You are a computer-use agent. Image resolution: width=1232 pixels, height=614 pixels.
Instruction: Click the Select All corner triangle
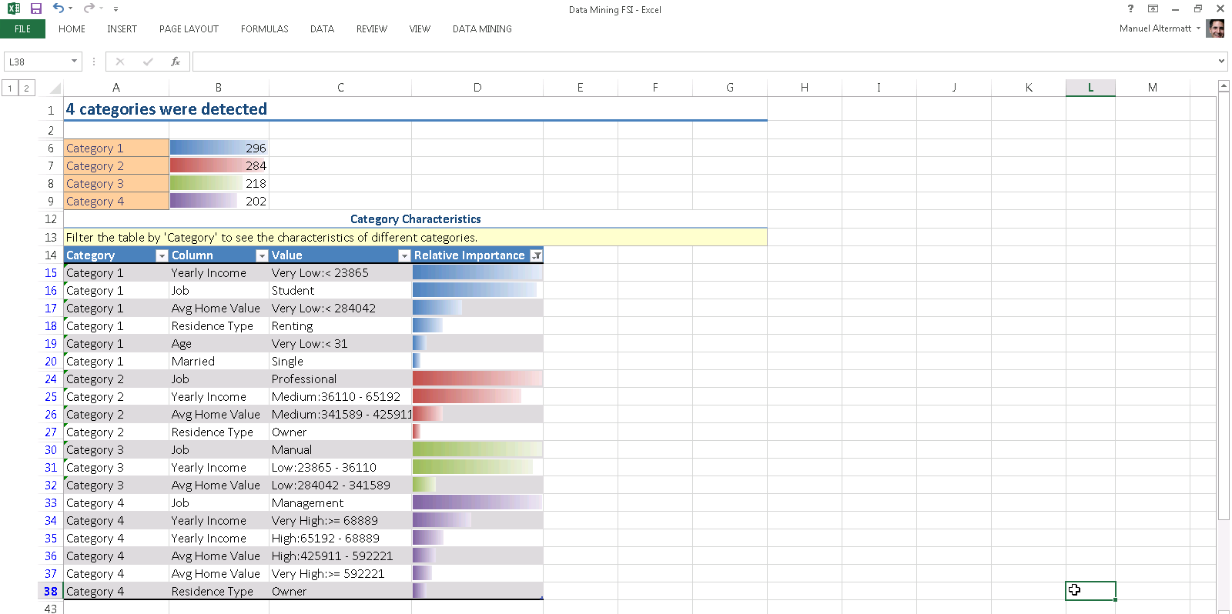pyautogui.click(x=55, y=88)
